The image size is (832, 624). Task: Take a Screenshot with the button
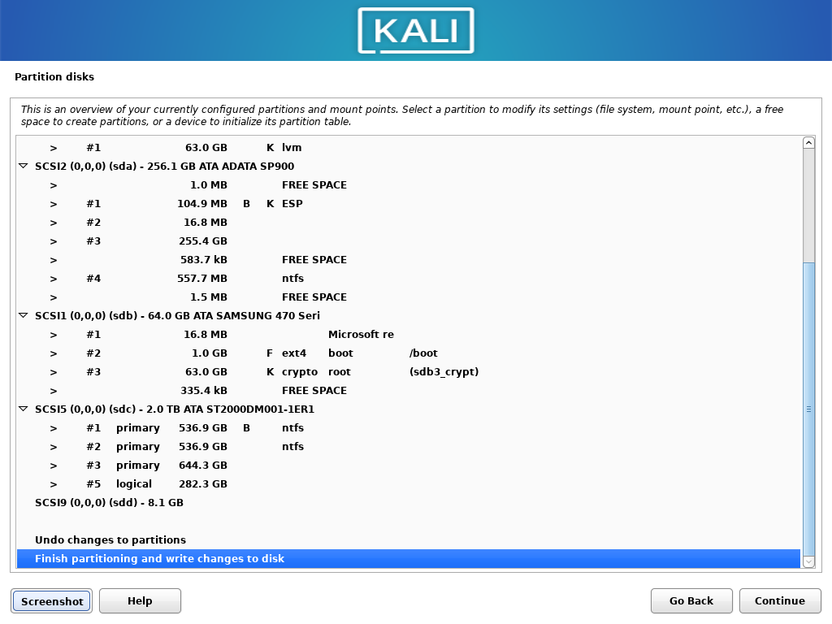pos(51,601)
